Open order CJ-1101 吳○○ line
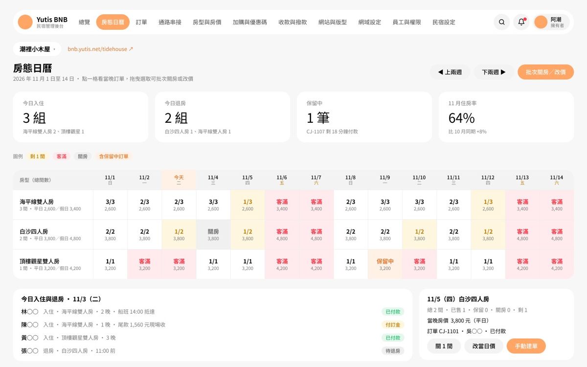The height and width of the screenshot is (367, 587). tap(466, 331)
